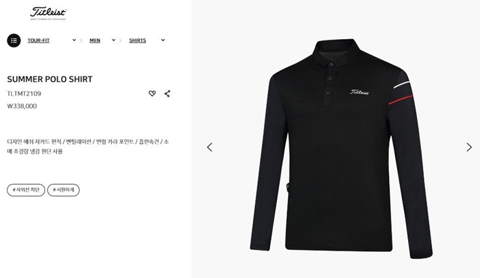This screenshot has height=278, width=480.
Task: Show next product image arrow
Action: (469, 147)
